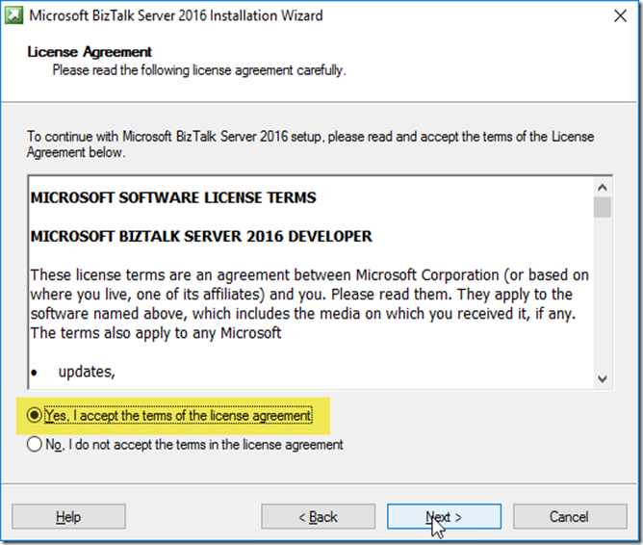Click MICROSOFT BIZTALK SERVER 2016 DEVELOPER heading

pyautogui.click(x=201, y=236)
